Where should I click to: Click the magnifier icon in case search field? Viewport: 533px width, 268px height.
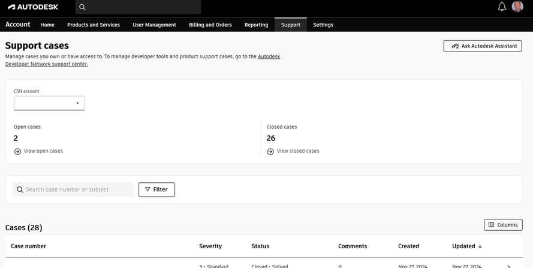(x=20, y=190)
